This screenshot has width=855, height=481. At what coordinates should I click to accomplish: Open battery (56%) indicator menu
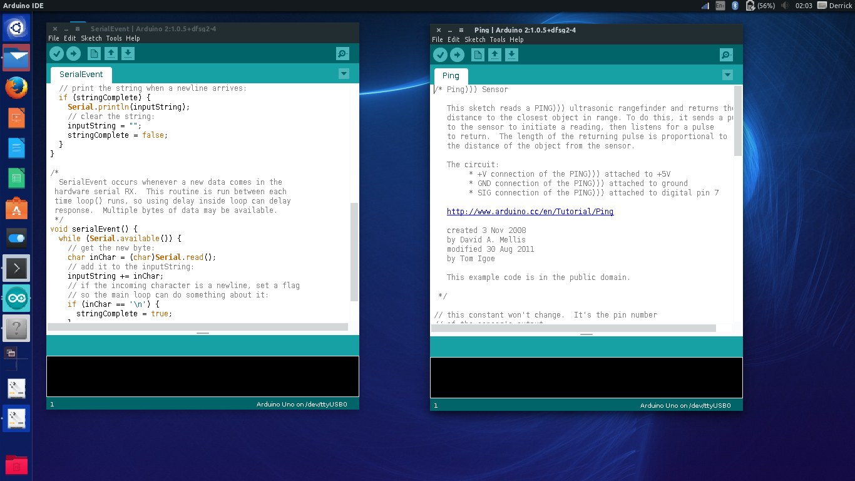tap(760, 6)
